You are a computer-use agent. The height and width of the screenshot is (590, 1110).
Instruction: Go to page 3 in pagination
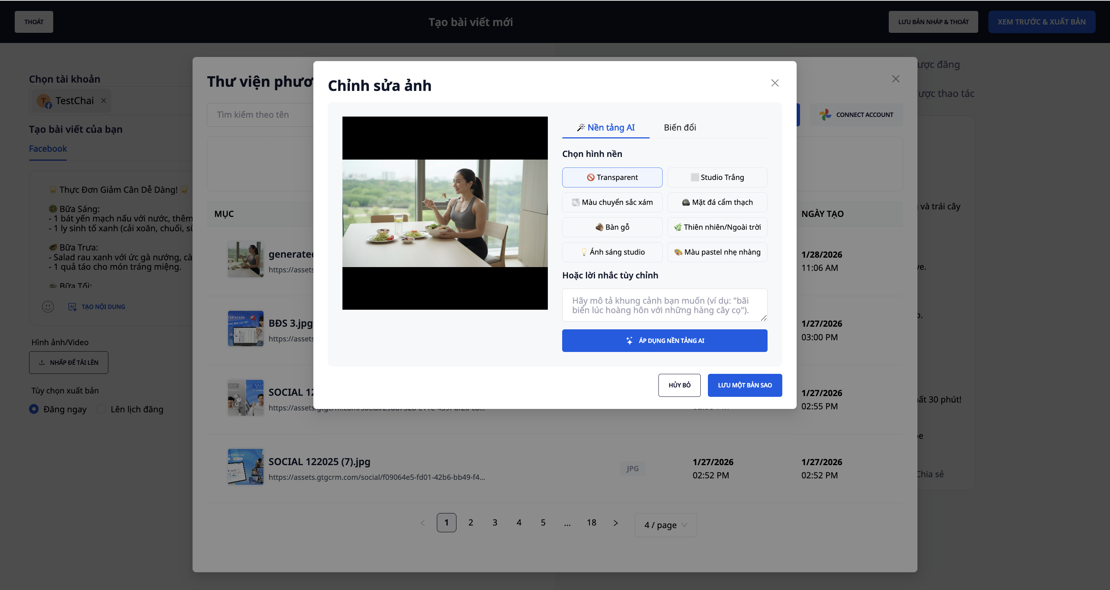click(x=495, y=523)
